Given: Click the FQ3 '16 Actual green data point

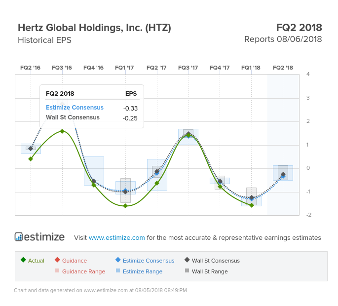Looking at the screenshot, I should pos(62,131).
